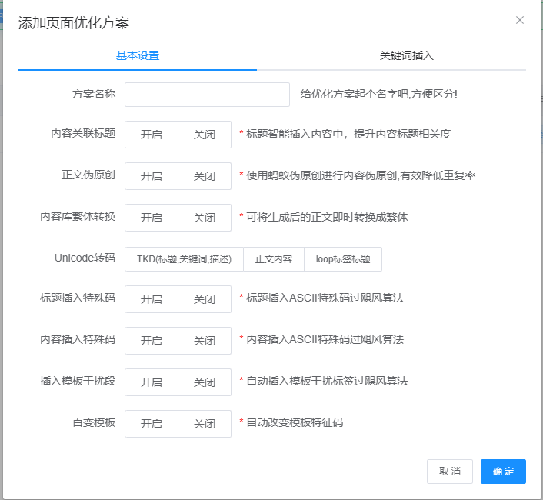Toggle Unicode转码 for loop标签标题
Image resolution: width=543 pixels, height=500 pixels.
coord(343,259)
